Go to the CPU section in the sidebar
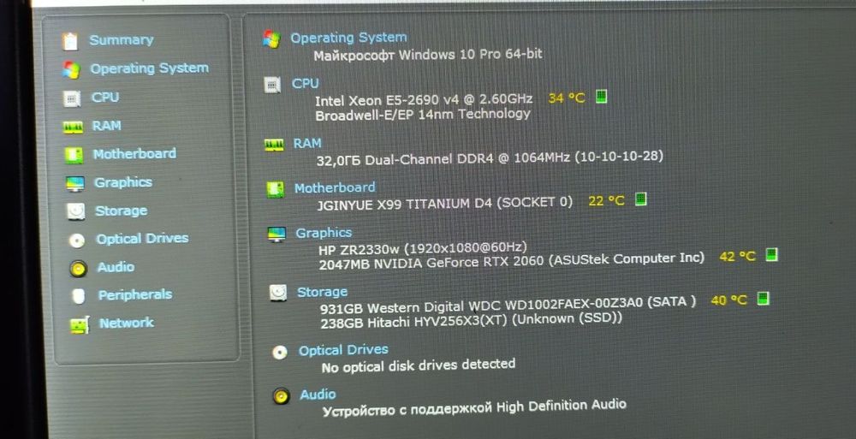Viewport: 856px width, 439px height. click(x=105, y=98)
